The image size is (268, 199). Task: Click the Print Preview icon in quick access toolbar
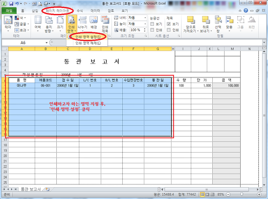coord(40,4)
